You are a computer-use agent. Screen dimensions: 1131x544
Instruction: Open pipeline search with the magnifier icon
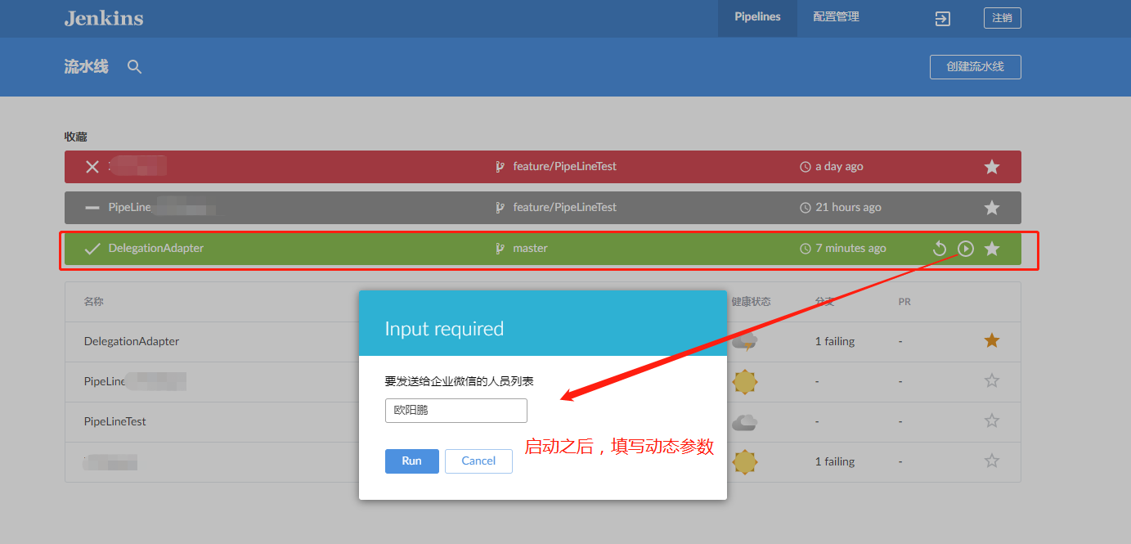133,67
